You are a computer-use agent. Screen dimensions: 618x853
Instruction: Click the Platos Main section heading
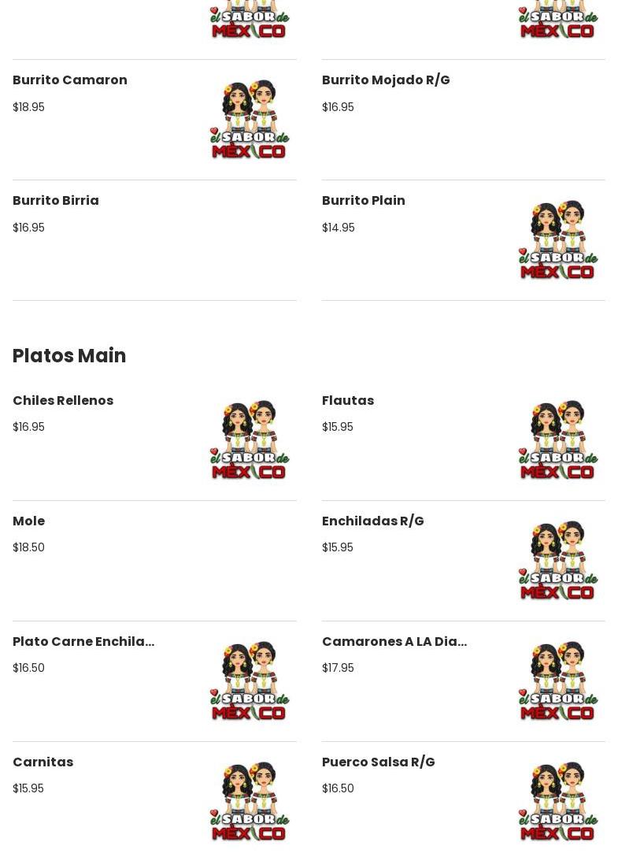[69, 356]
